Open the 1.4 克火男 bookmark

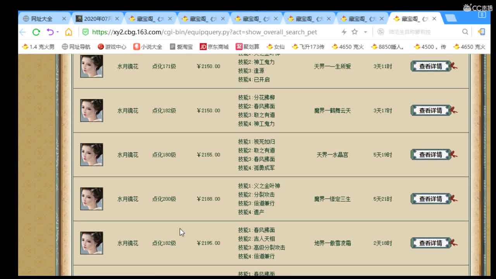(x=38, y=47)
